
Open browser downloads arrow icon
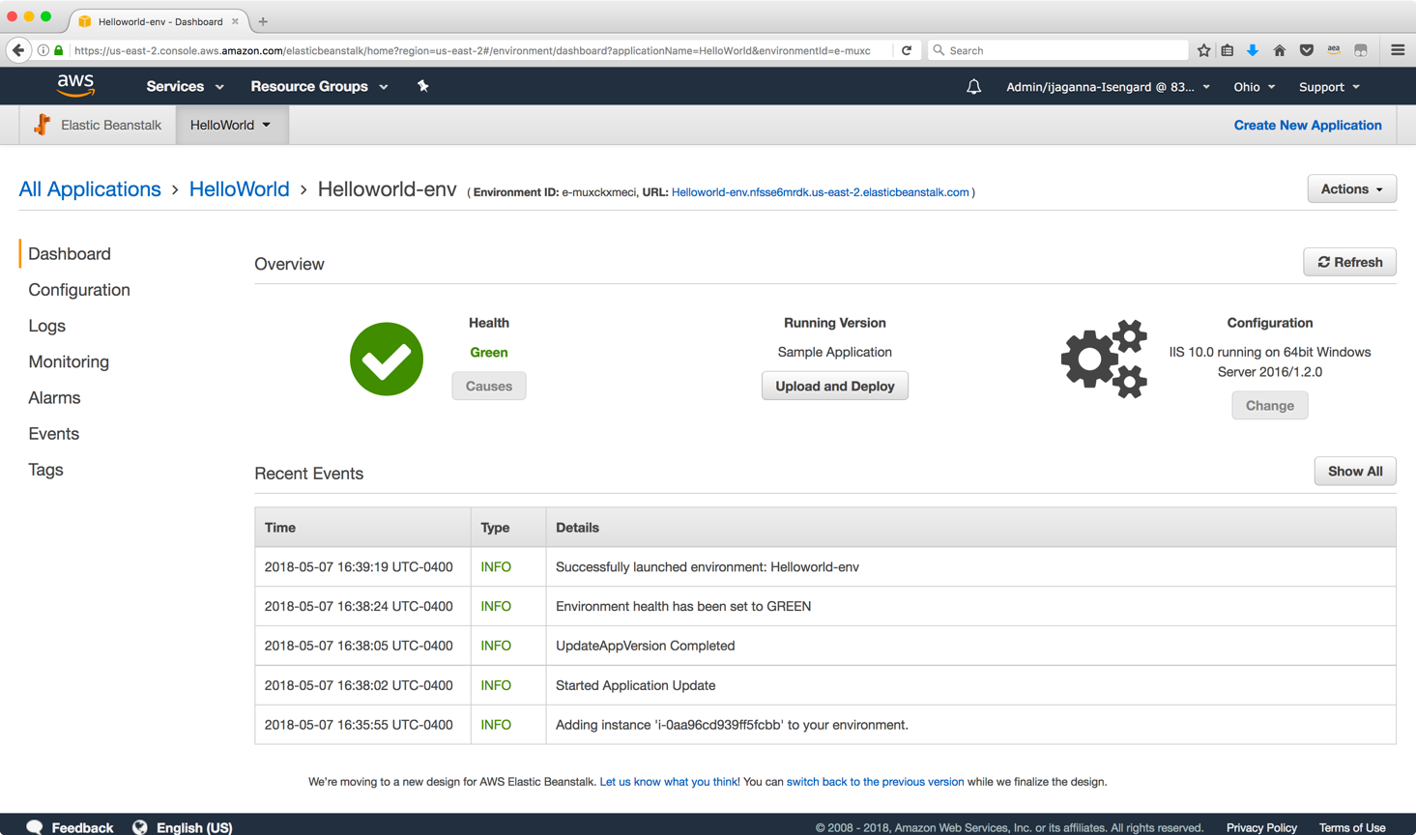click(x=1253, y=50)
